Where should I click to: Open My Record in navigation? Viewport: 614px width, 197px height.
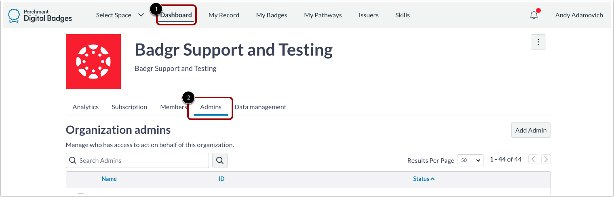click(224, 15)
